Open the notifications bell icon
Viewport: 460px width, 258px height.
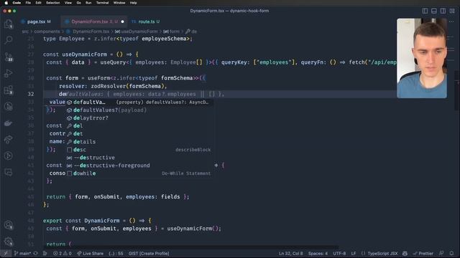pos(451,253)
